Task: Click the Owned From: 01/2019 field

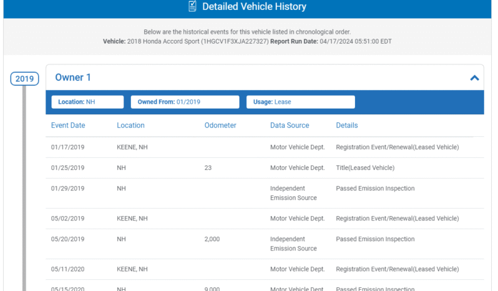Action: point(185,102)
